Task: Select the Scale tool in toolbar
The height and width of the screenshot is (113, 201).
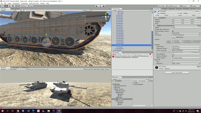Action: 13,6
